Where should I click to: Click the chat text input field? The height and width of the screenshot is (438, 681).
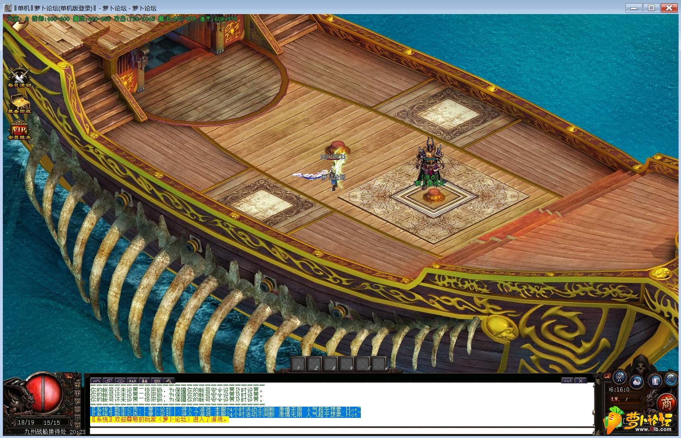pyautogui.click(x=342, y=431)
